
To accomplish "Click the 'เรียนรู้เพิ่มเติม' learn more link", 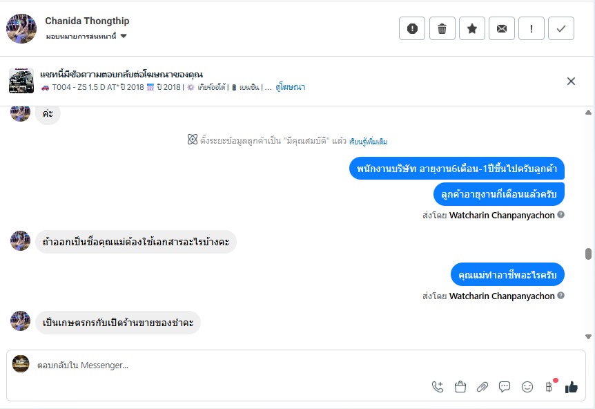I will click(x=369, y=142).
